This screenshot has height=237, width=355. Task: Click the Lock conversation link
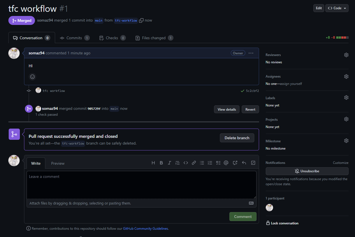pos(282,223)
